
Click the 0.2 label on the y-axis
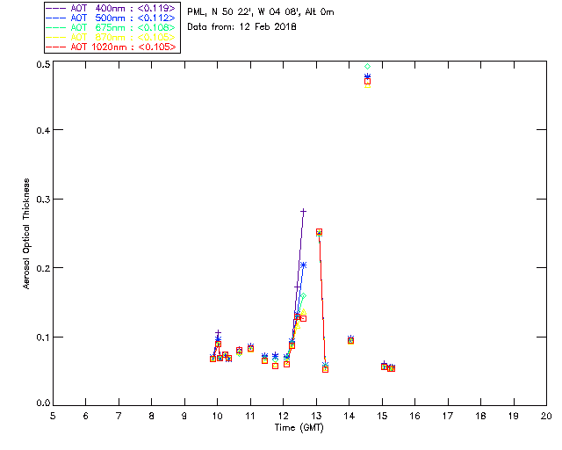43,268
